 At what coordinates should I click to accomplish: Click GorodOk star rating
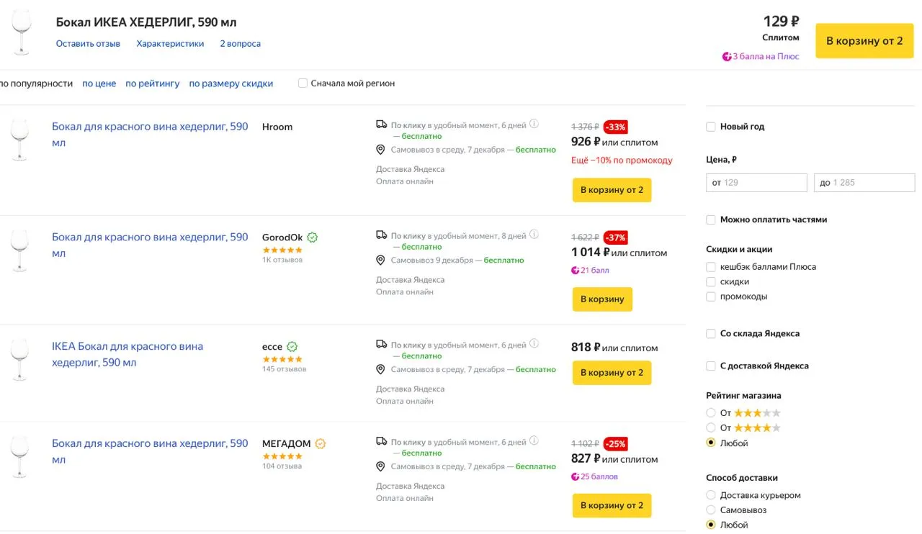282,250
